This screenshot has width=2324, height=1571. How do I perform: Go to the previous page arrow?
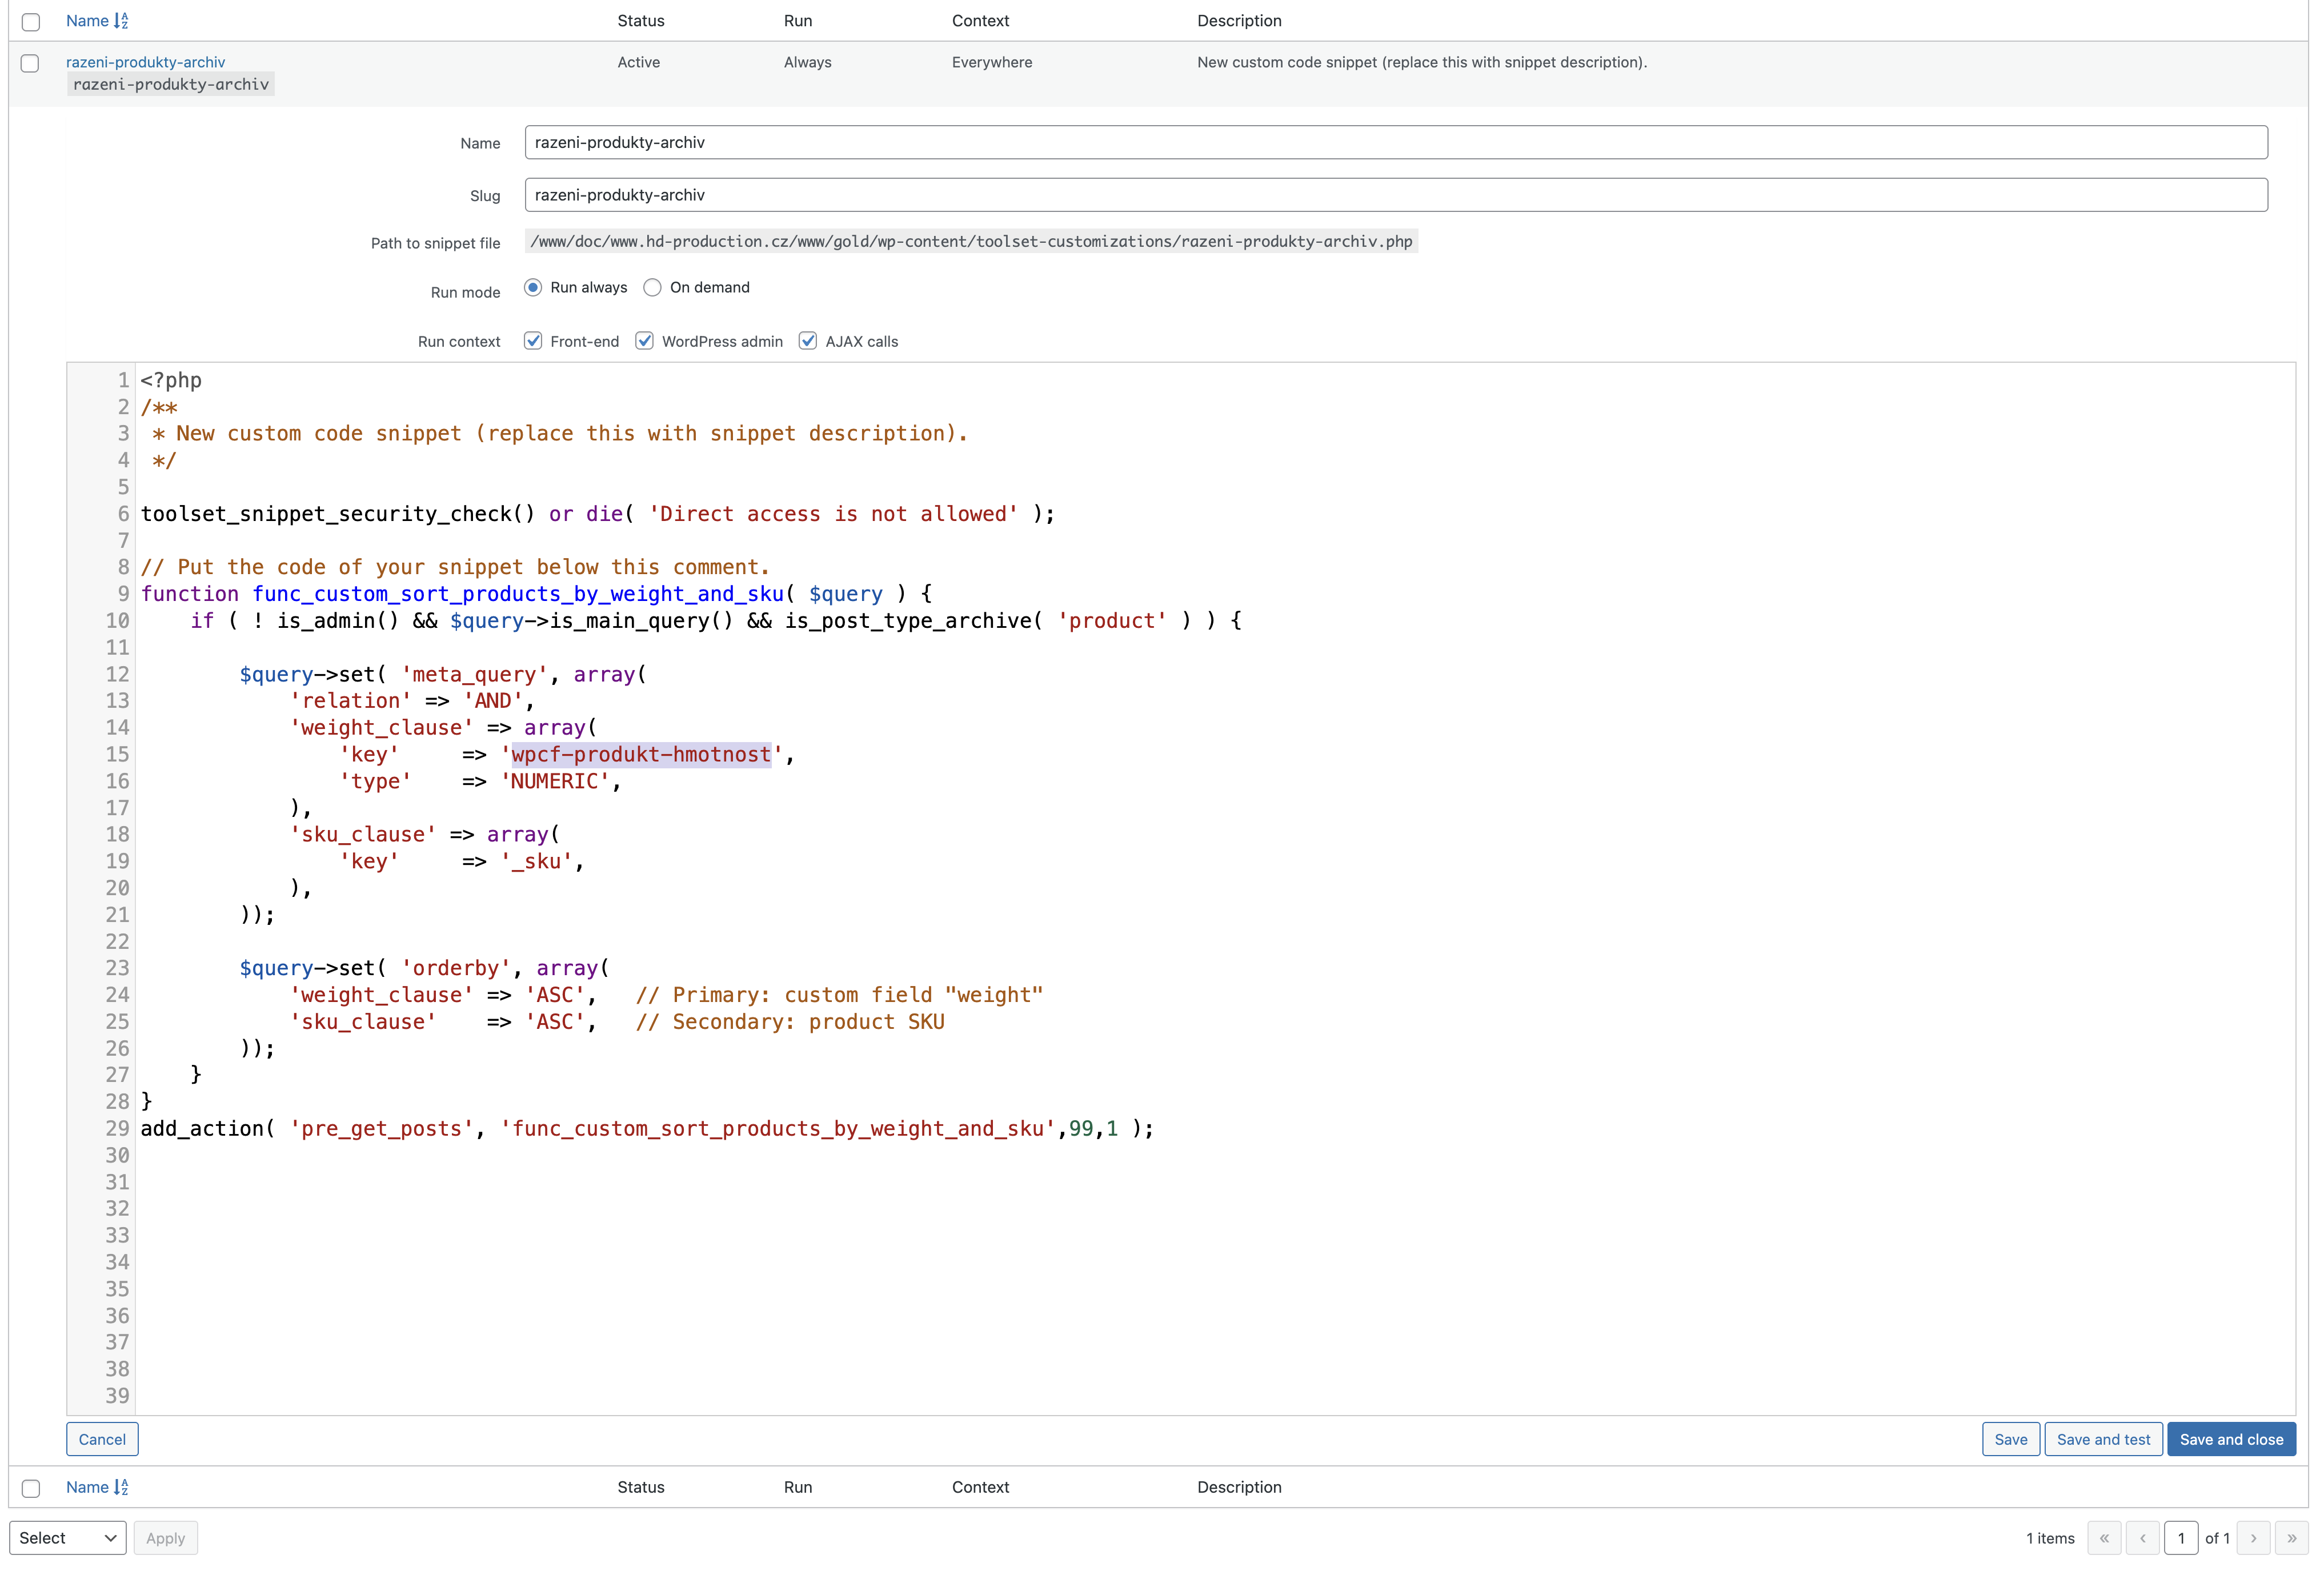[2142, 1538]
